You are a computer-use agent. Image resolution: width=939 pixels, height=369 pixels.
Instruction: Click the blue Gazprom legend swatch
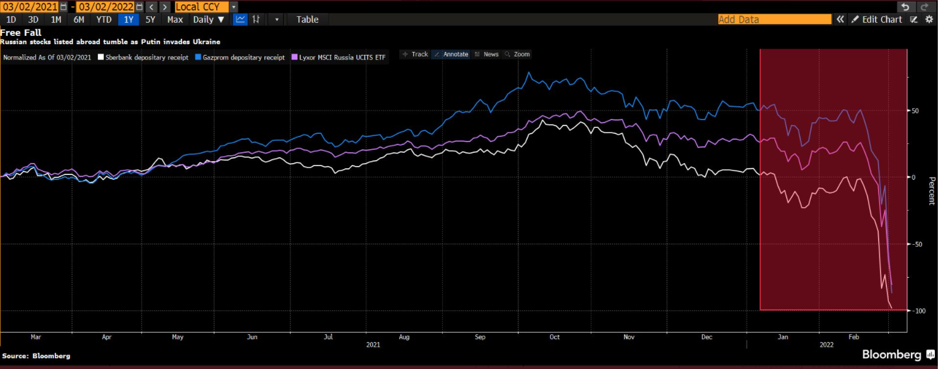(x=198, y=57)
